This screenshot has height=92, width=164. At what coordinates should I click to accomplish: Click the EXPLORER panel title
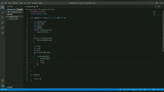(10, 6)
